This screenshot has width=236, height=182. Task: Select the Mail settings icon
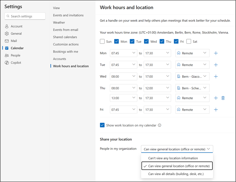coord(6,41)
